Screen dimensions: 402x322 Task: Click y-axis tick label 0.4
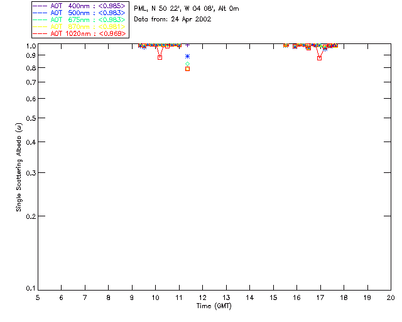31,142
